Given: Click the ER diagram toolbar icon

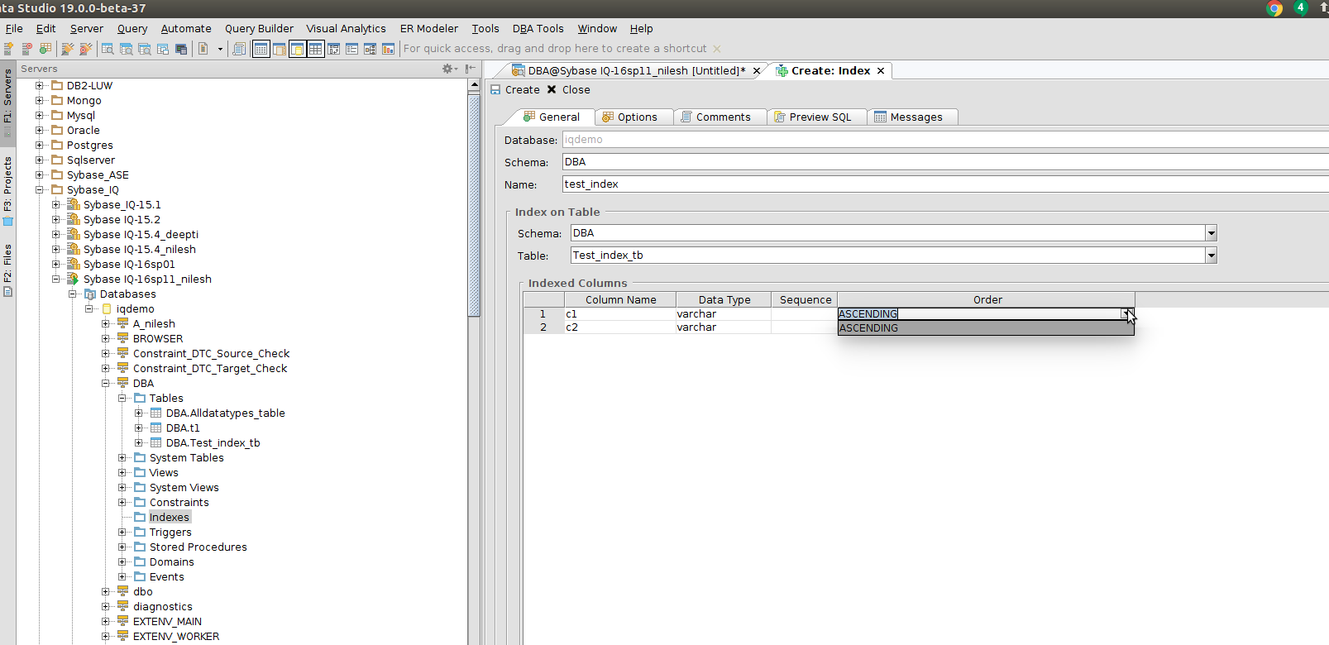Looking at the screenshot, I should tap(333, 49).
